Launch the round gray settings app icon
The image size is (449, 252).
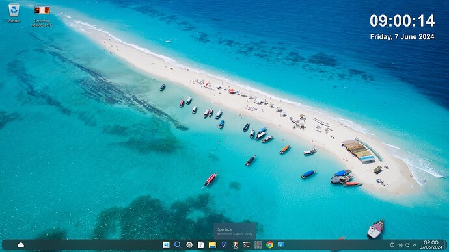click(189, 245)
